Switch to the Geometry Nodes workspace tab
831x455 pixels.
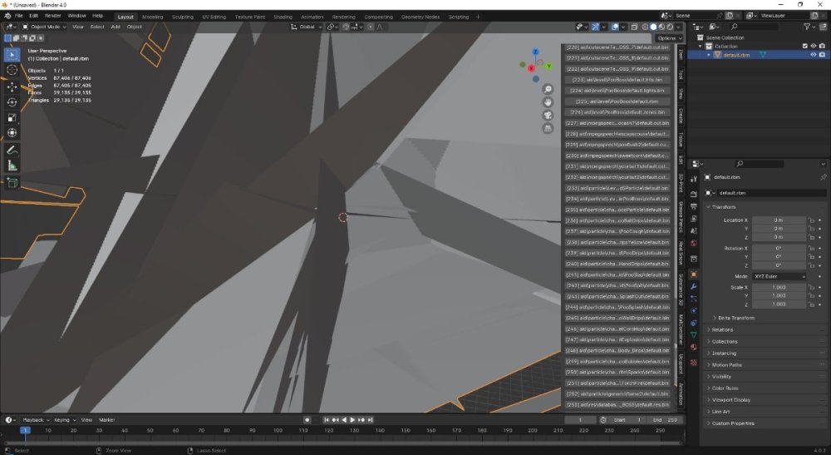pos(420,17)
